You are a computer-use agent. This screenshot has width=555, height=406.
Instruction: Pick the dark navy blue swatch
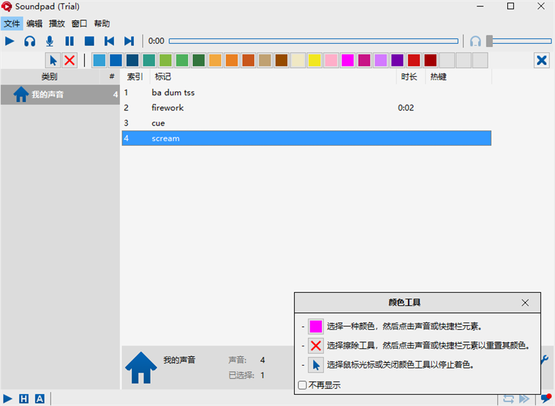(x=133, y=60)
